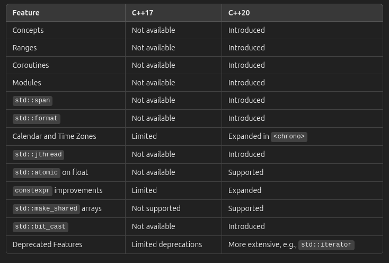Click the std::bit_cast code tag
Viewport: 389px width, 263px height.
pyautogui.click(x=40, y=227)
